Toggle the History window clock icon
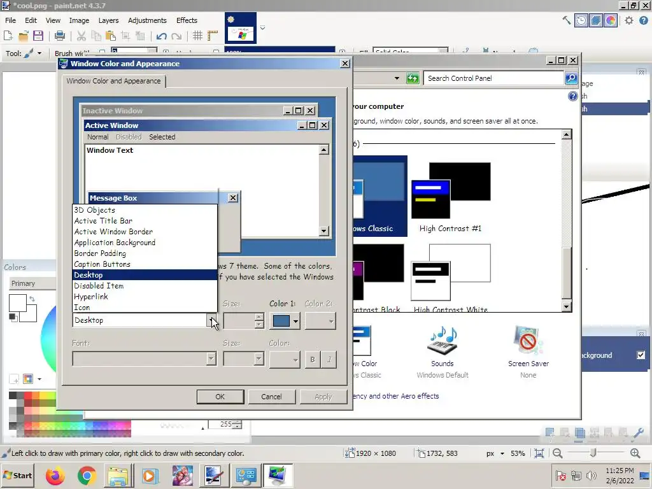652x489 pixels. tap(581, 20)
